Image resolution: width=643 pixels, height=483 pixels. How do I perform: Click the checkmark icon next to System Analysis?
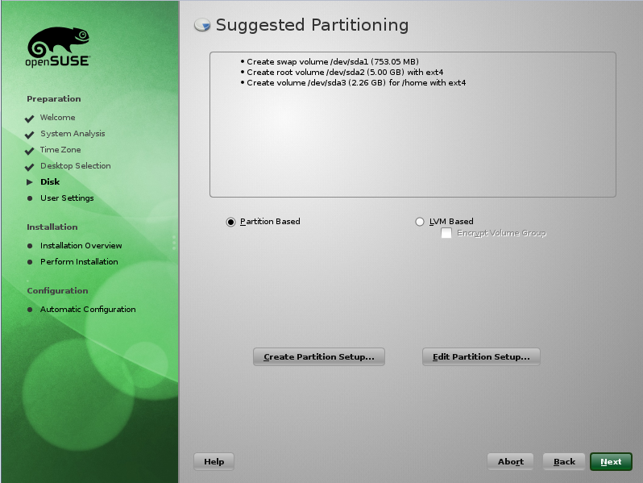[29, 135]
